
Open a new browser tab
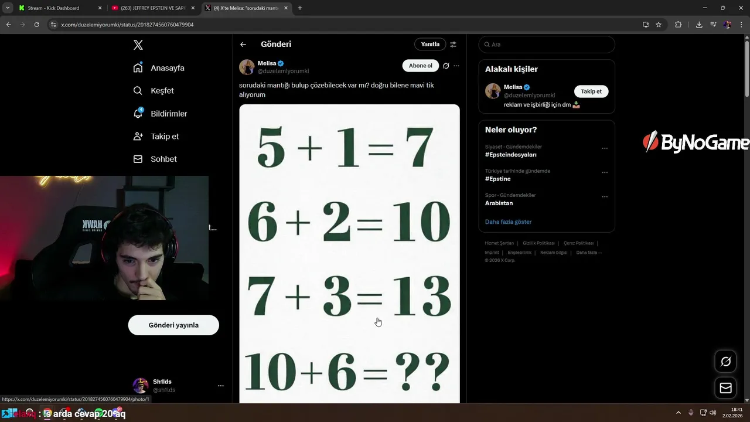[x=300, y=8]
